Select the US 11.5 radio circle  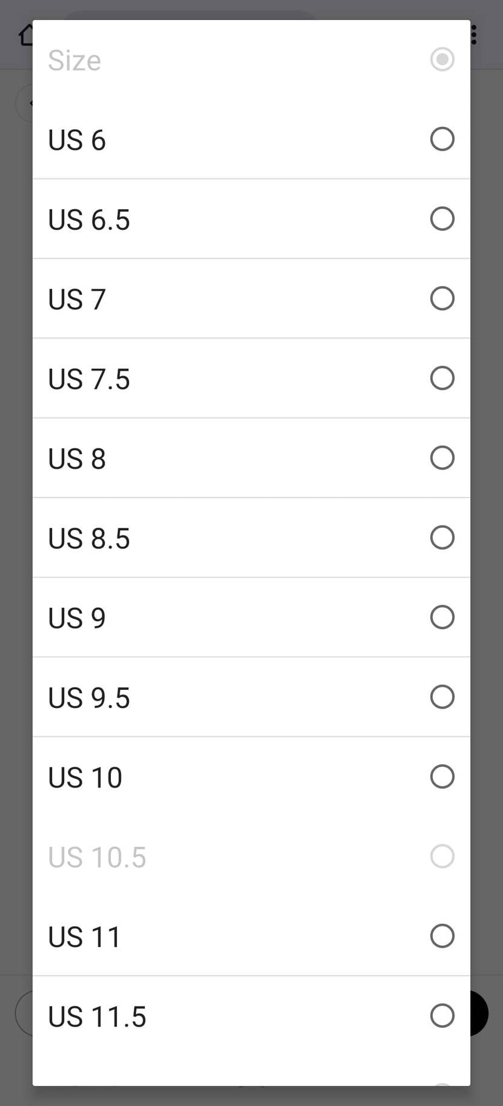coord(442,1015)
